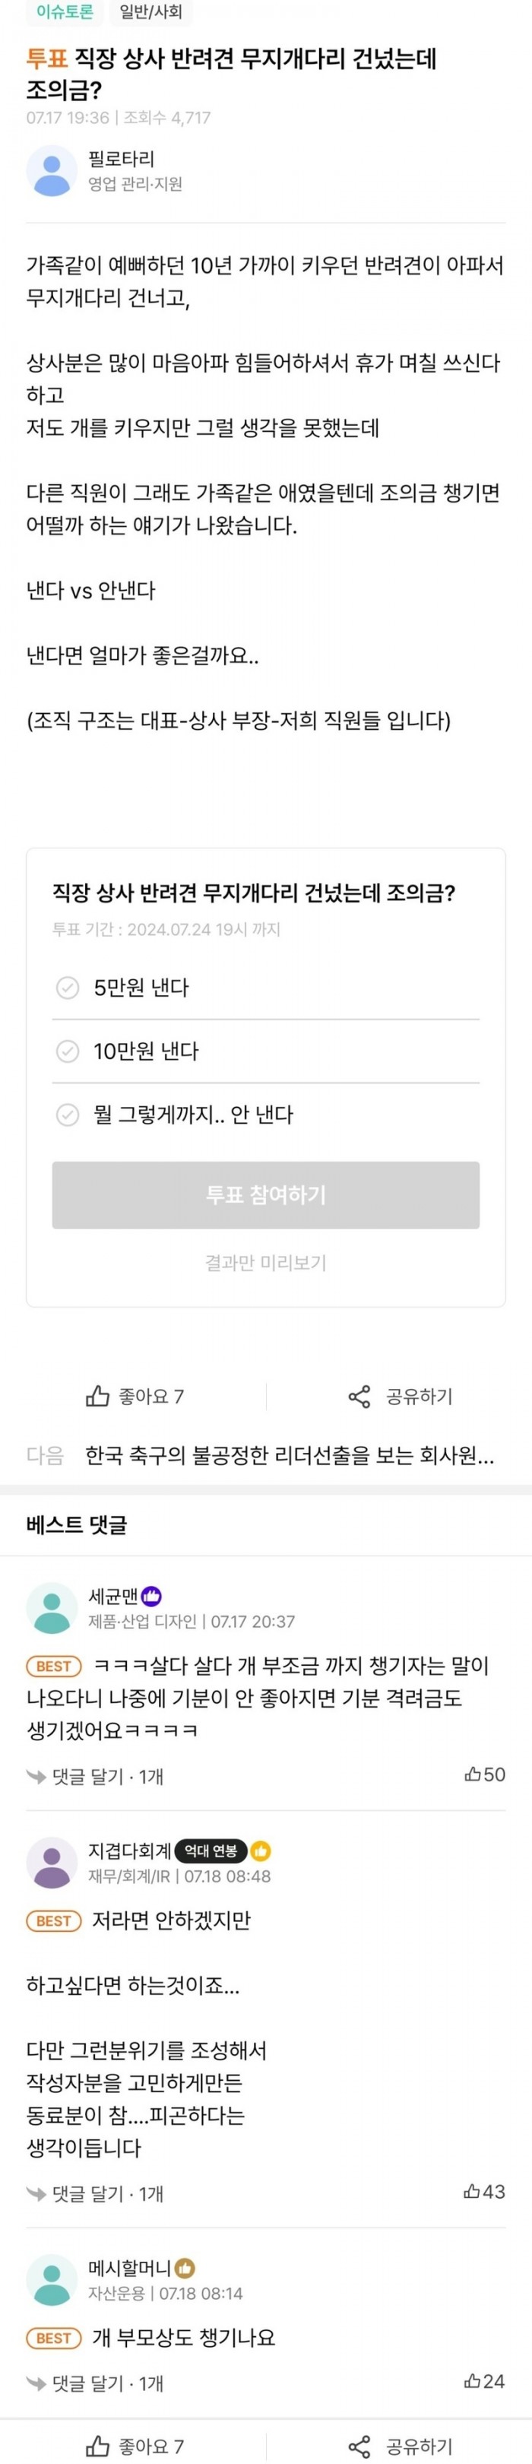Open the 일반/사회 category tab
Image resolution: width=532 pixels, height=2464 pixels.
pyautogui.click(x=150, y=12)
